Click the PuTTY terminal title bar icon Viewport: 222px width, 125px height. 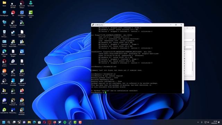pos(93,25)
